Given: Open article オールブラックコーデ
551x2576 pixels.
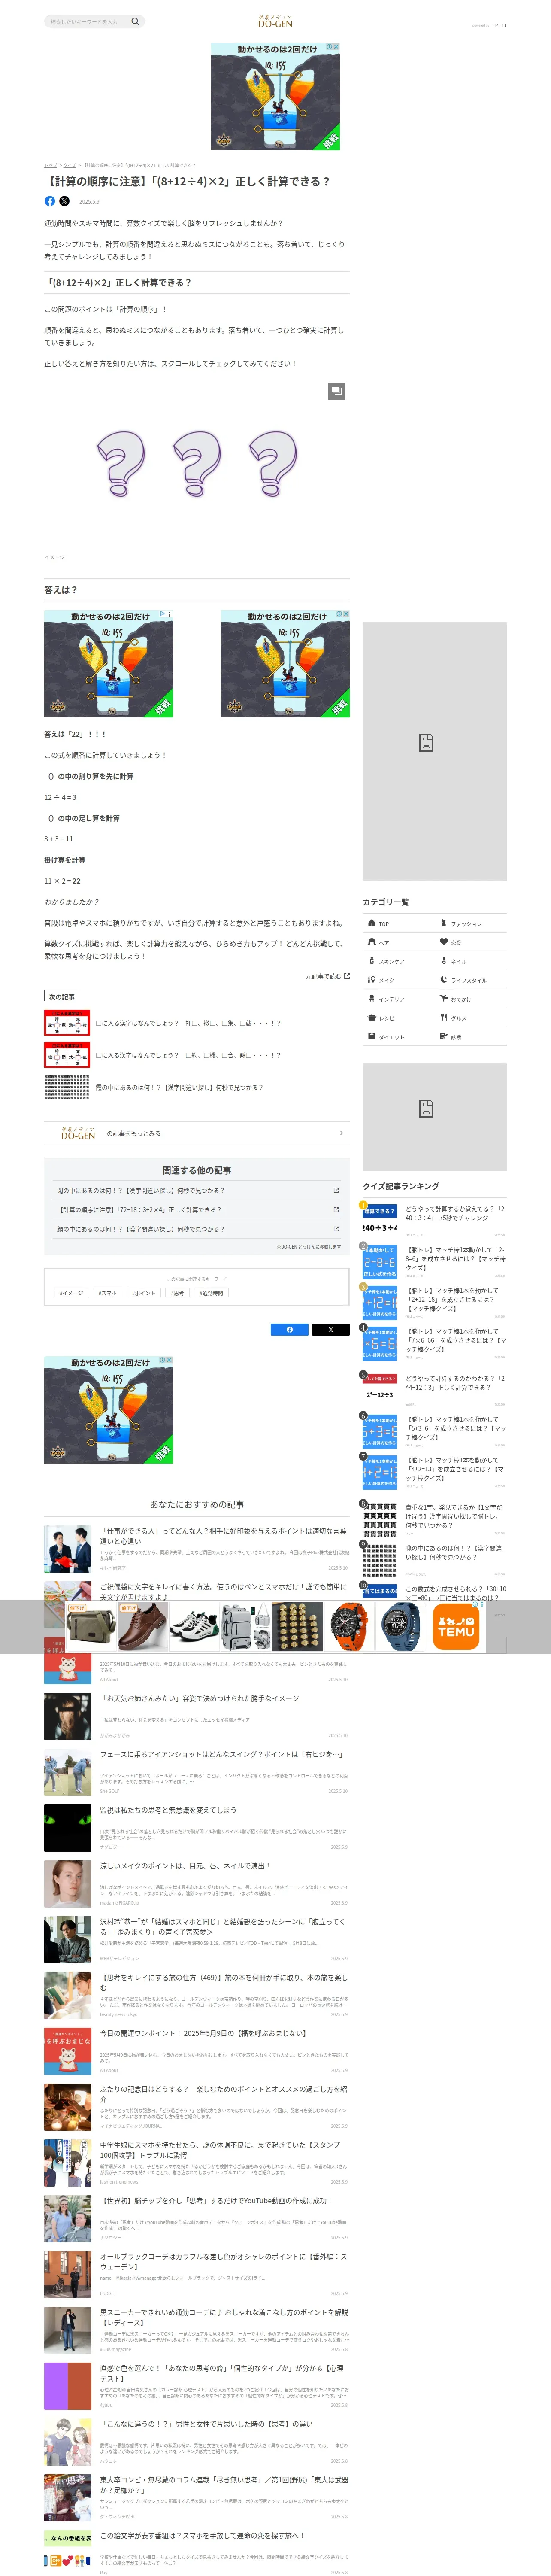Looking at the screenshot, I should 197,2275.
